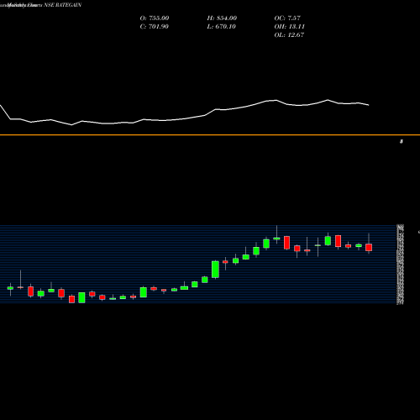
Task: Click the OC: 7.57 reading
Action: (287, 18)
